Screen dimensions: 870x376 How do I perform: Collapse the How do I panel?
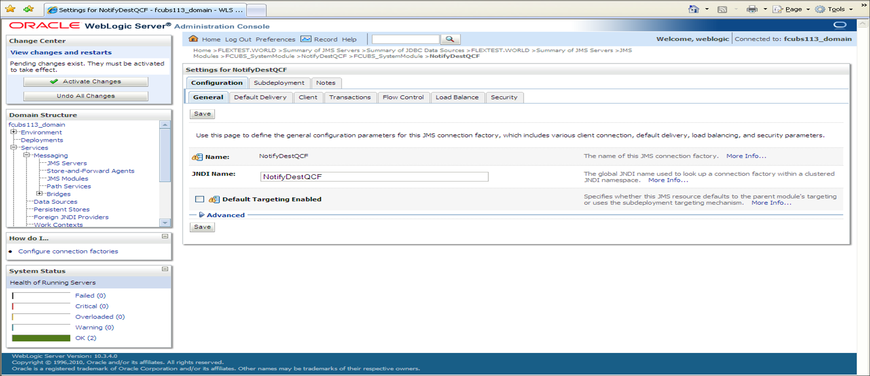(165, 236)
